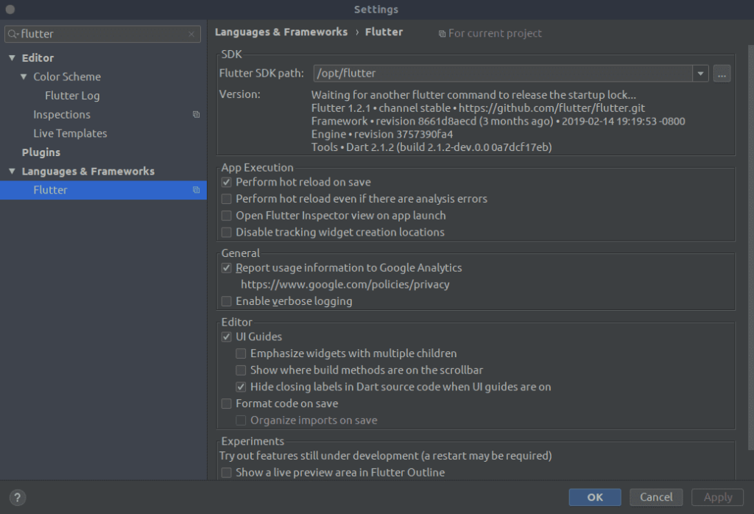Click the magnifier icon in the settings search box
754x514 pixels.
point(13,34)
